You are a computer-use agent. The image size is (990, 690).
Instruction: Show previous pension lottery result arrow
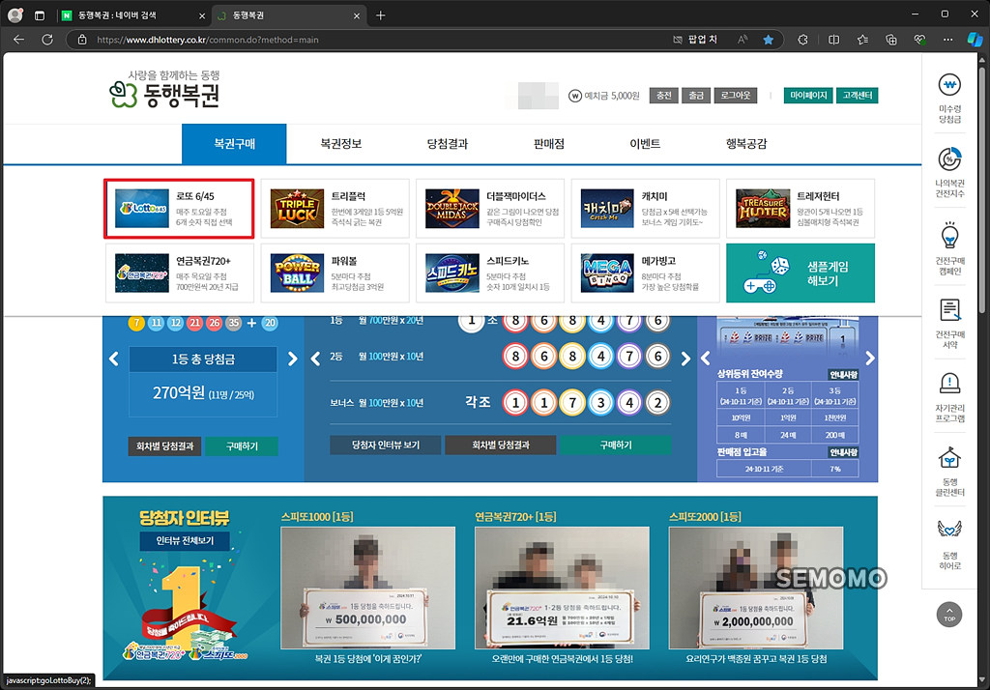coord(316,359)
